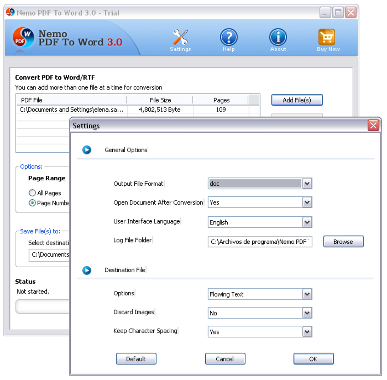The image size is (387, 380).
Task: Click the Default button
Action: 136,359
